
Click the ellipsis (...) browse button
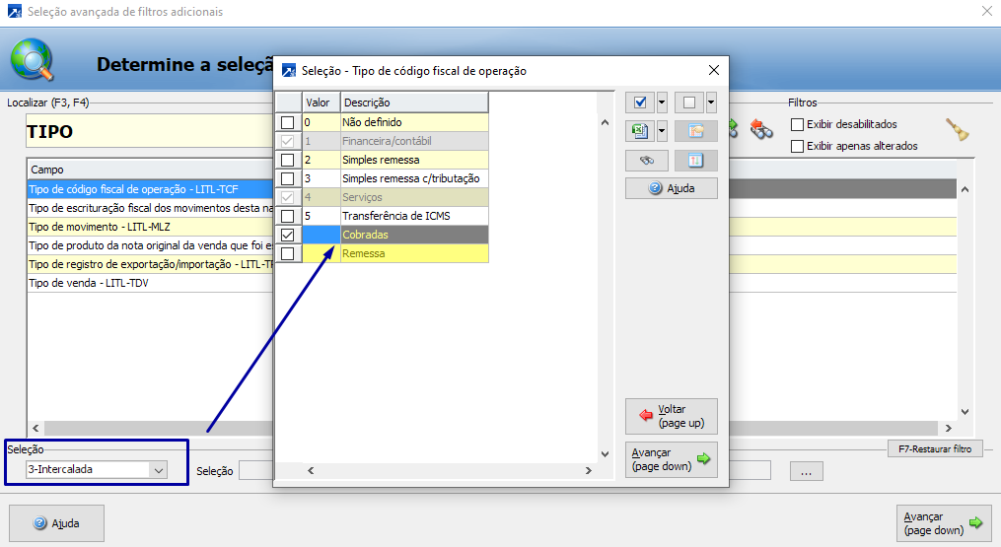click(x=807, y=472)
